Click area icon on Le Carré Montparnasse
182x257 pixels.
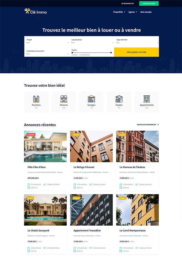click(121, 251)
